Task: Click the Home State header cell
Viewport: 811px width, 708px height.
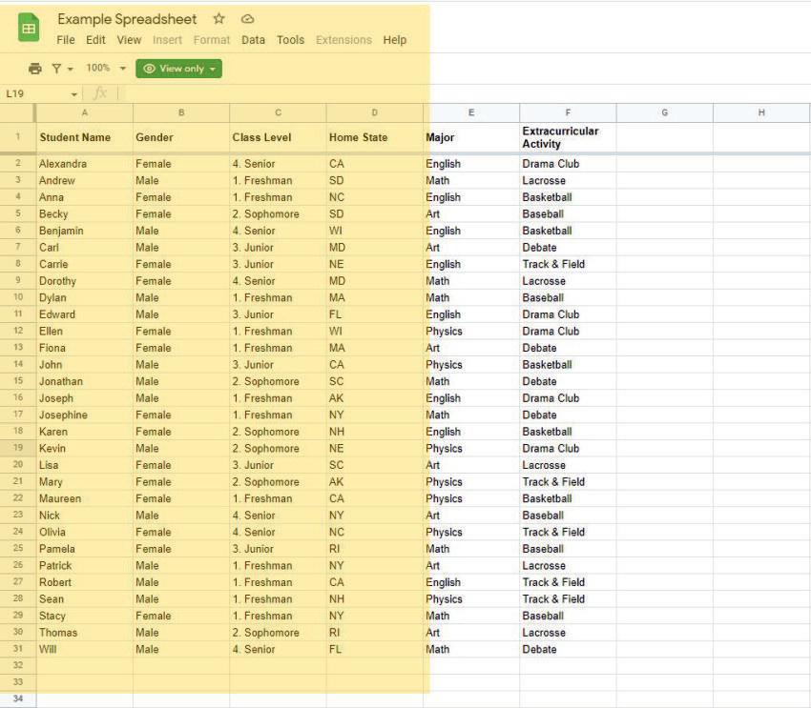Action: [374, 137]
